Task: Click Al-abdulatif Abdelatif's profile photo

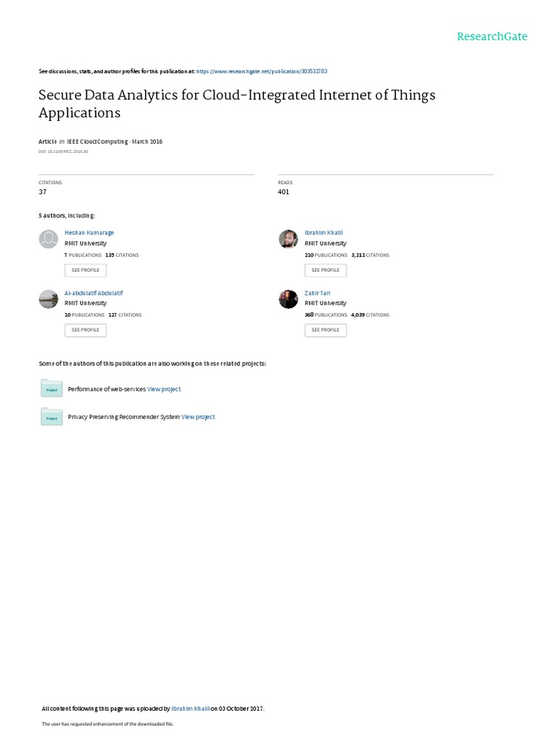Action: [48, 299]
